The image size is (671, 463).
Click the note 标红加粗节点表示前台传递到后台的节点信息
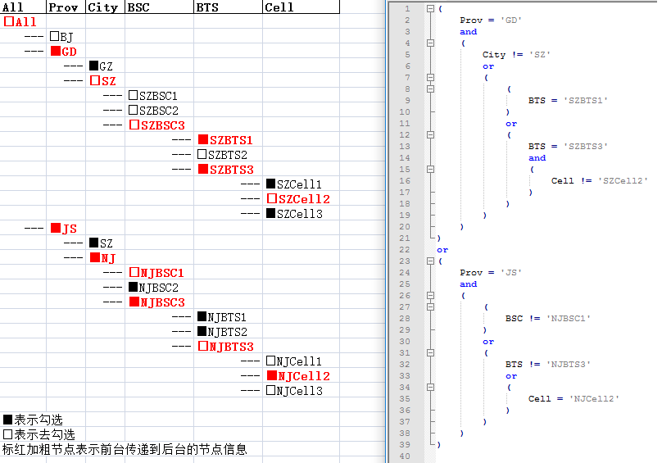(125, 449)
